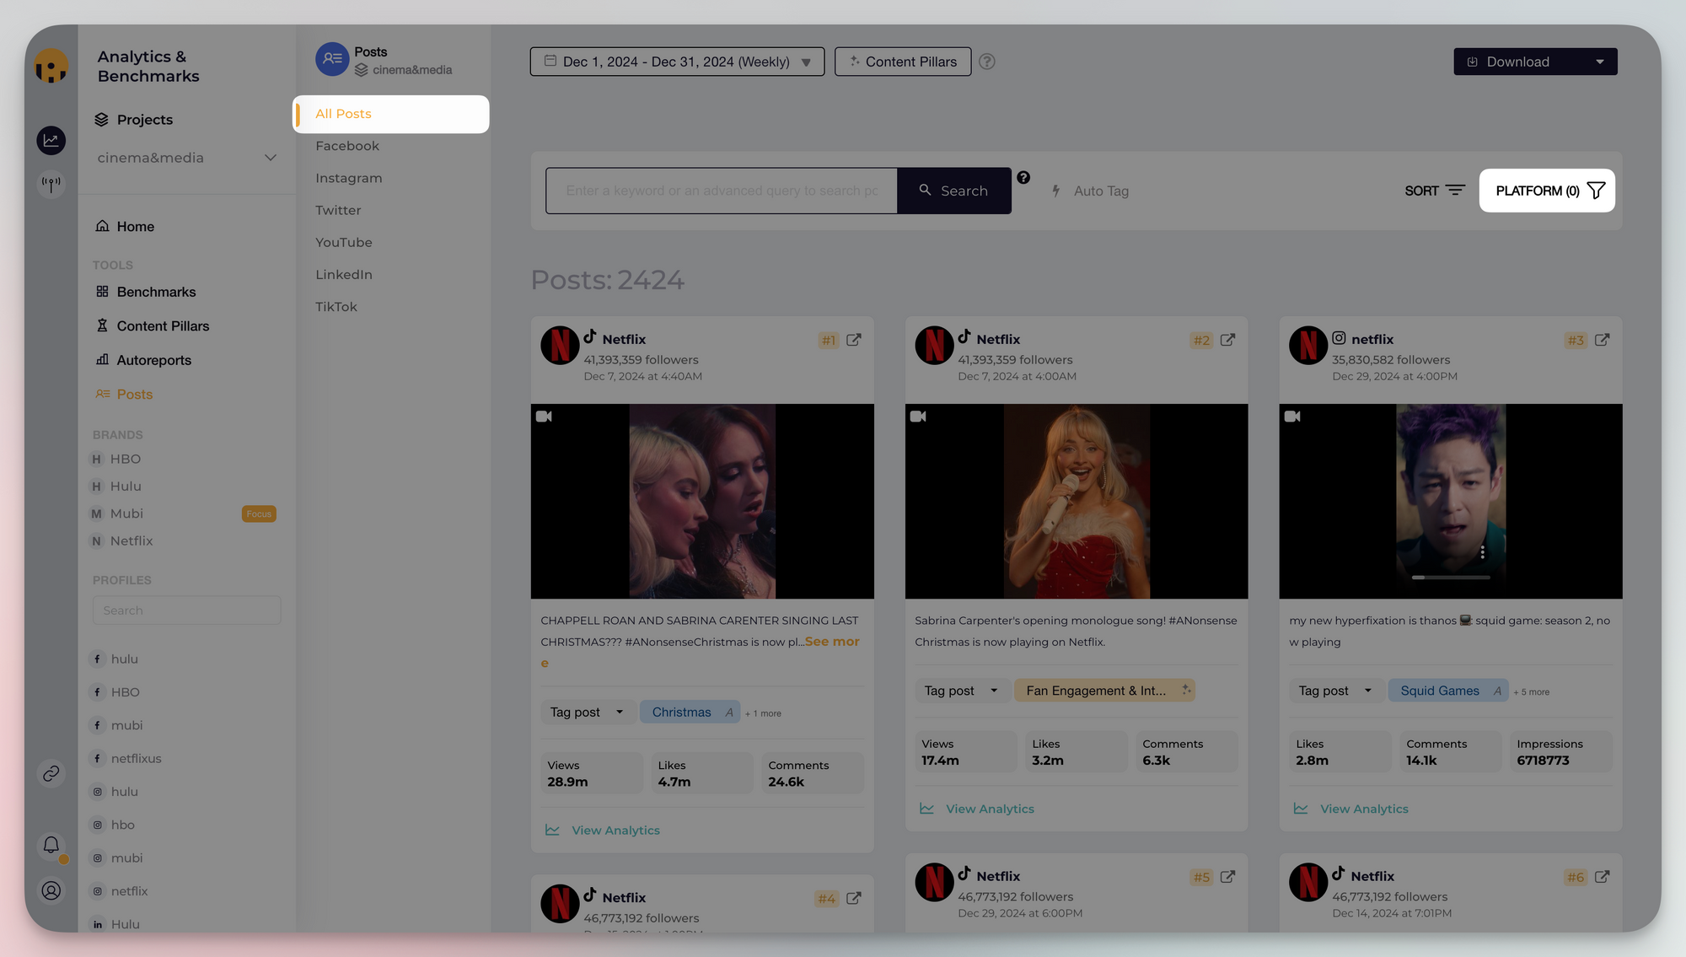The width and height of the screenshot is (1686, 957).
Task: Click Auto Tag
Action: (1090, 191)
